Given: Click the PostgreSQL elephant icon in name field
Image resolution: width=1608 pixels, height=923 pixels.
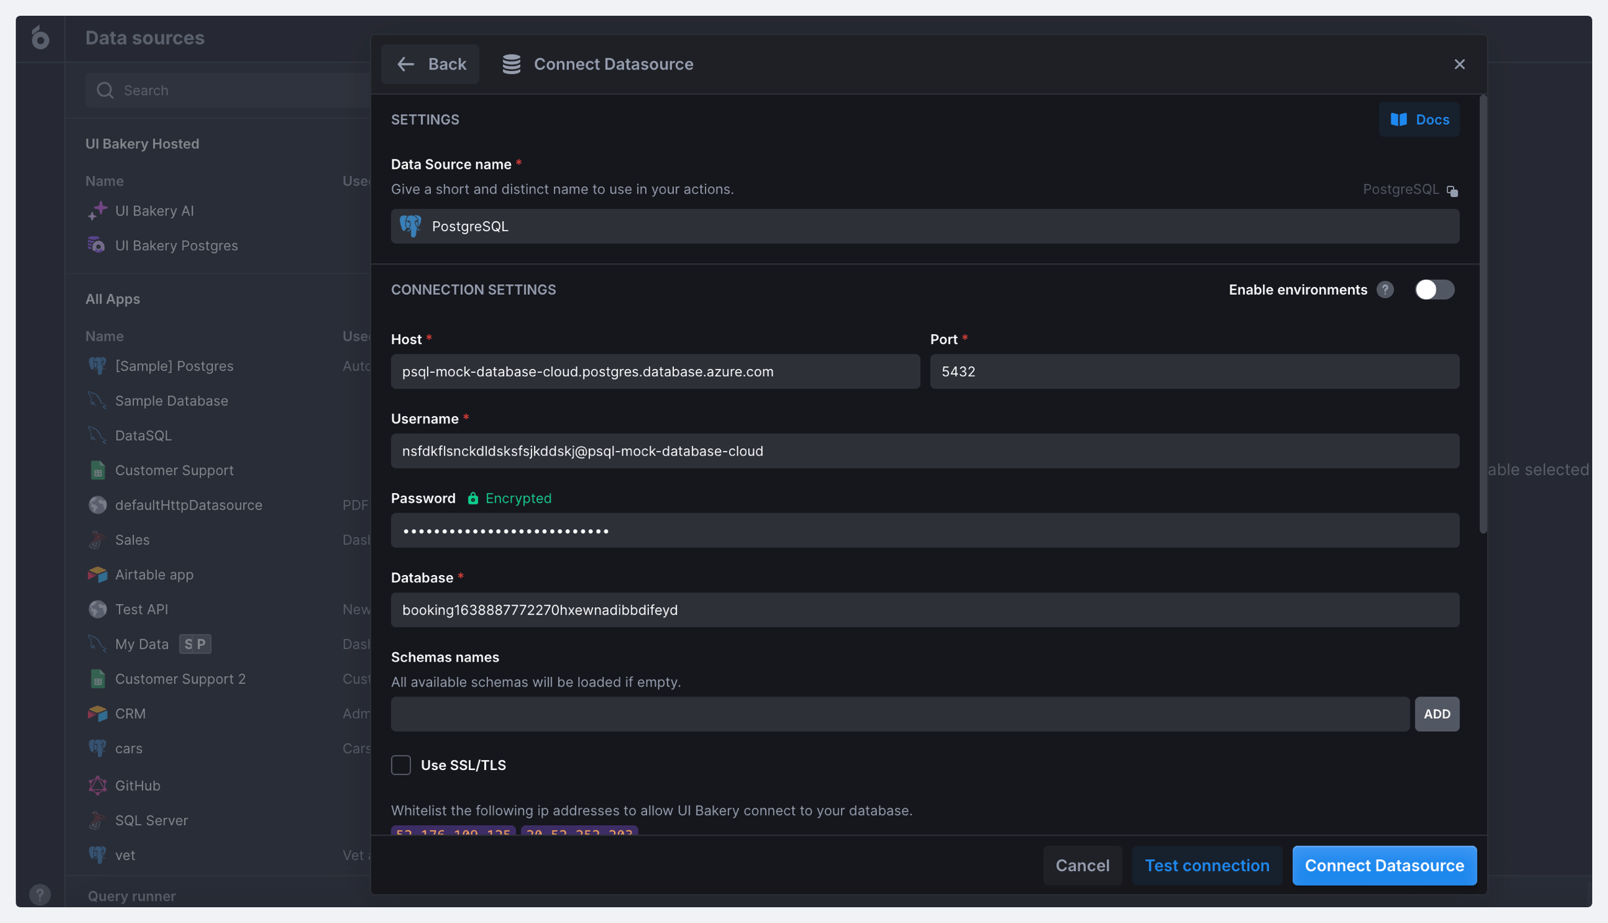Looking at the screenshot, I should point(411,226).
